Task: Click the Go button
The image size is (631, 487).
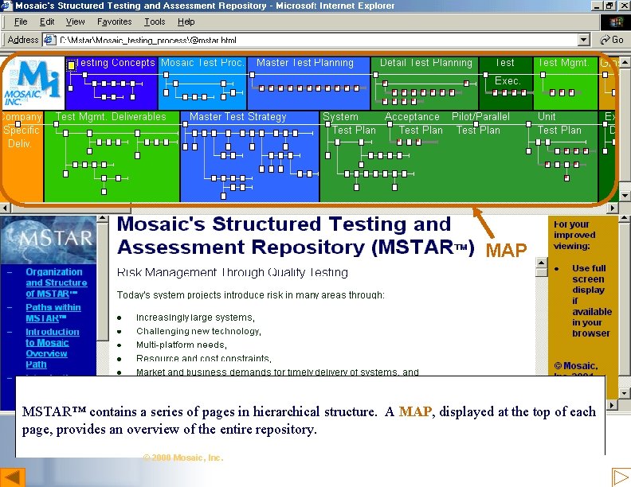Action: click(612, 40)
